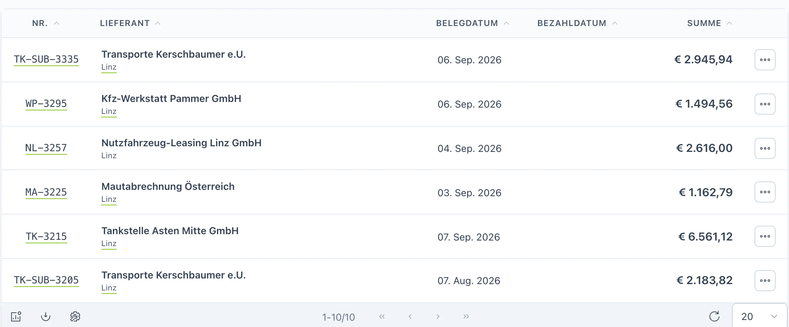This screenshot has height=327, width=789.
Task: Refresh the table with reload icon
Action: tap(714, 316)
